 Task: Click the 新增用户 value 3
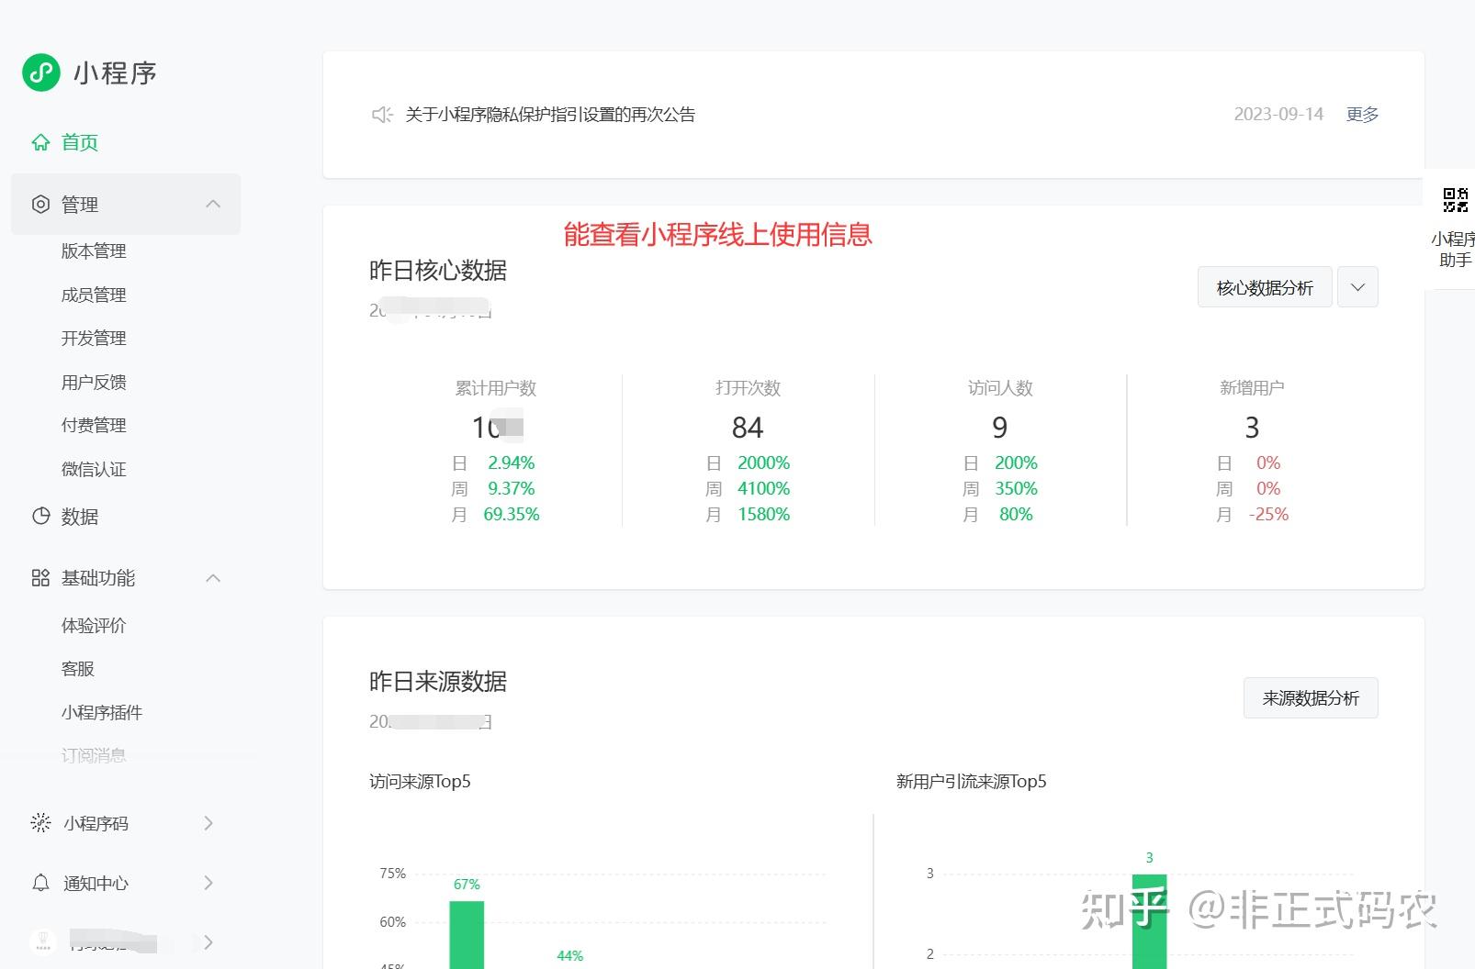(x=1252, y=428)
